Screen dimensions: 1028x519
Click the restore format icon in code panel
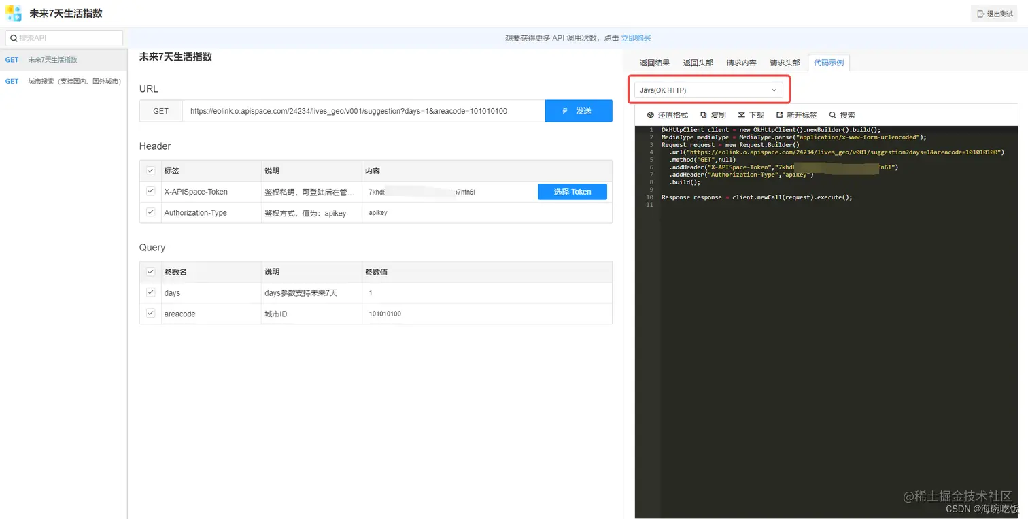point(651,114)
